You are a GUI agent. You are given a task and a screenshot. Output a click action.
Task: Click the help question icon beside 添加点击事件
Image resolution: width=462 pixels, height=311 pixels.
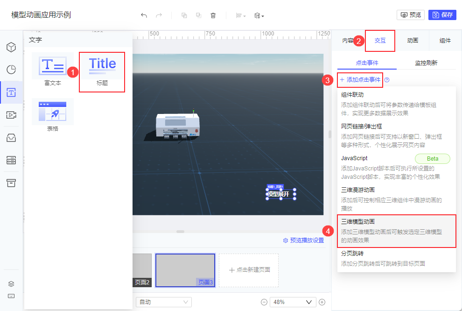pos(387,80)
